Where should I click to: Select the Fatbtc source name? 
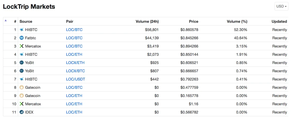(x=30, y=38)
